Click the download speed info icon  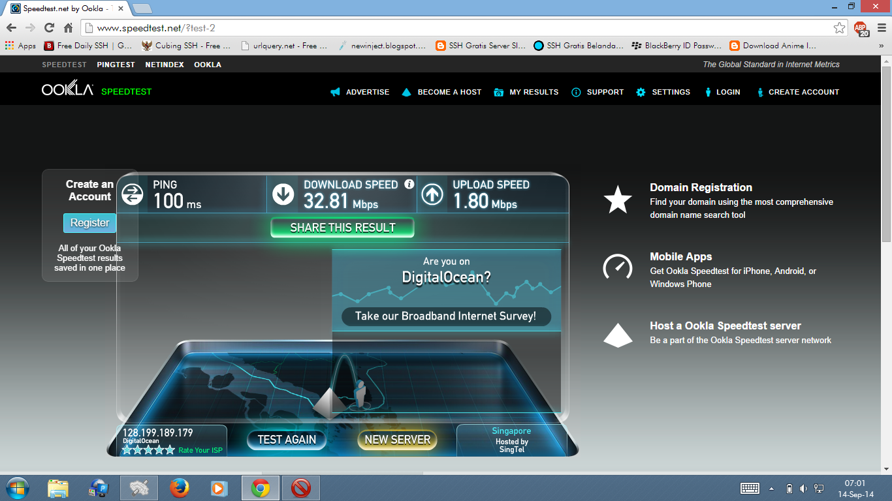pyautogui.click(x=409, y=185)
